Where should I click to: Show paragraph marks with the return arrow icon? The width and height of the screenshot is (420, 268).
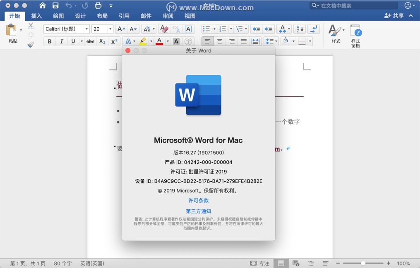click(313, 29)
